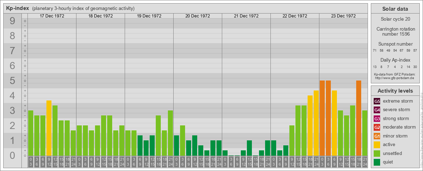Click the G4 severe storm swatch
The width and height of the screenshot is (423, 171).
[377, 110]
